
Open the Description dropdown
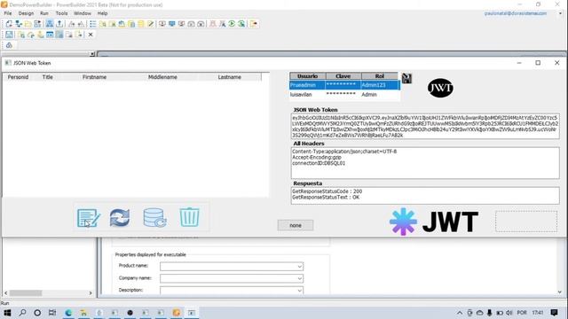point(300,291)
